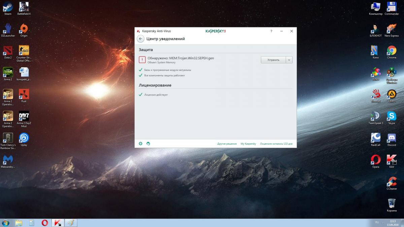Image resolution: width=404 pixels, height=227 pixels.
Task: Open Kaspersky settings gear icon
Action: pos(141,144)
